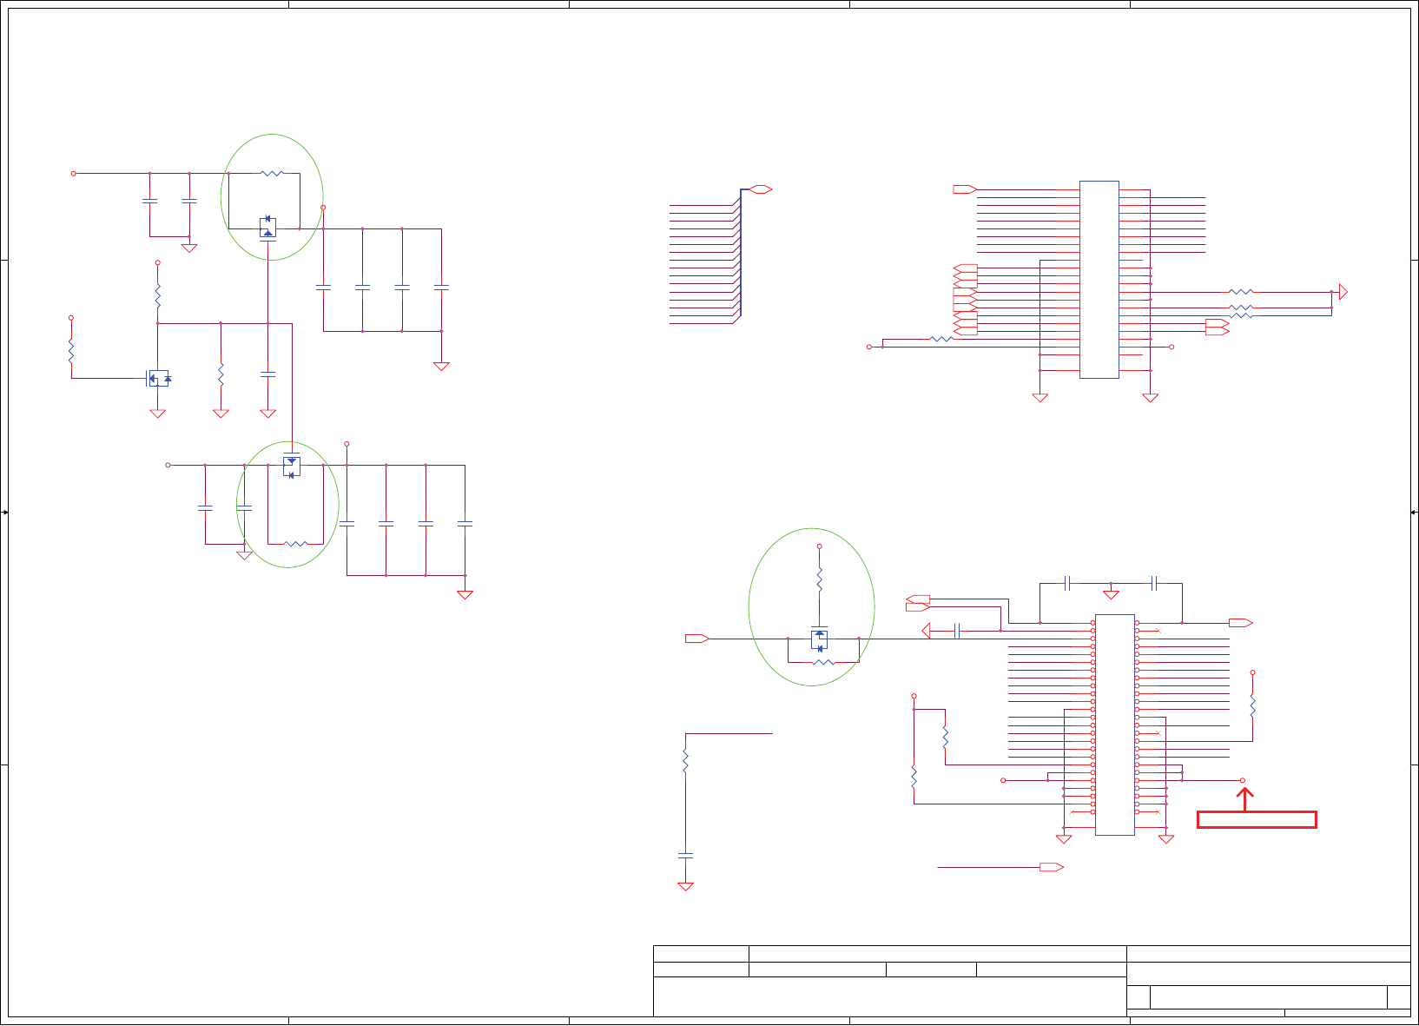Click the input port feeding the right green circle
This screenshot has height=1026, width=1419.
tap(697, 639)
